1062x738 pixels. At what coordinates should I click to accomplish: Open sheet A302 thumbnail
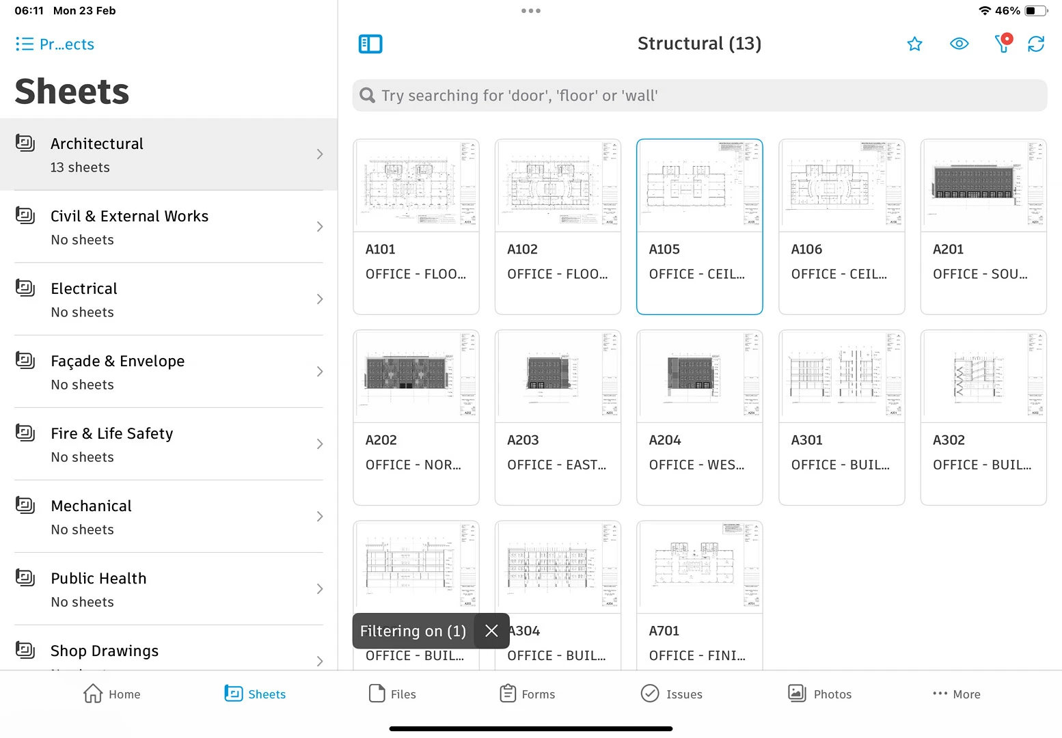(x=983, y=376)
